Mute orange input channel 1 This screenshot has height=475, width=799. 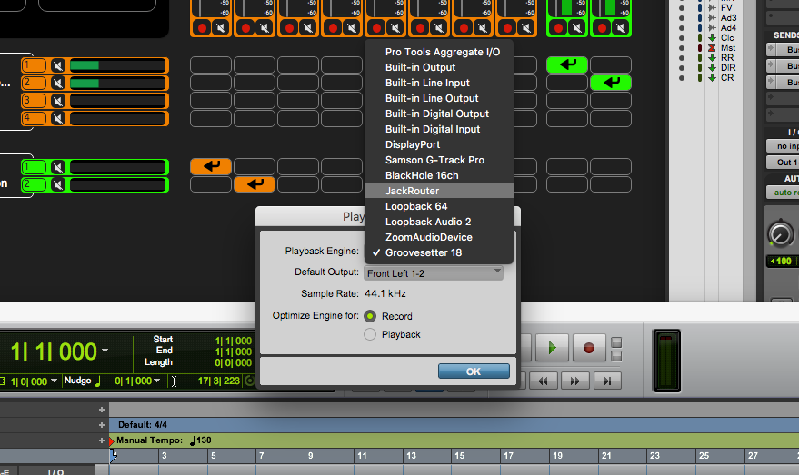pyautogui.click(x=58, y=65)
